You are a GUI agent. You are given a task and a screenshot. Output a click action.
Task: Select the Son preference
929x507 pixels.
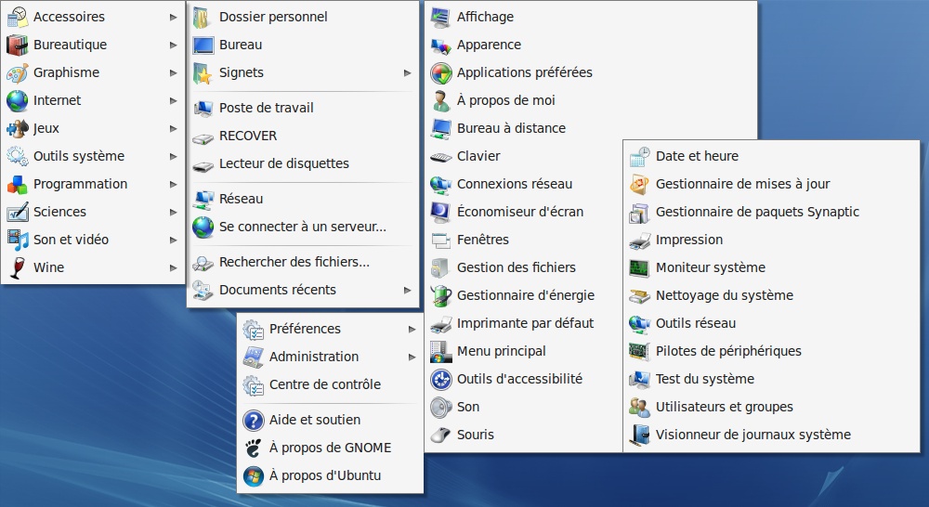click(522, 407)
